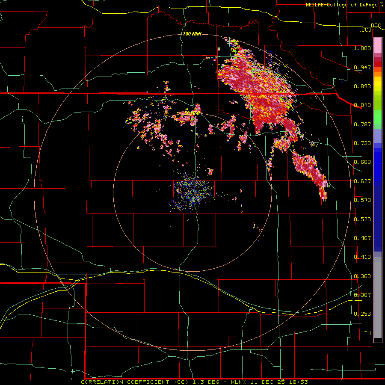Screen dimensions: 385x385
Task: Select the 0.787 legend value
Action: [362, 124]
